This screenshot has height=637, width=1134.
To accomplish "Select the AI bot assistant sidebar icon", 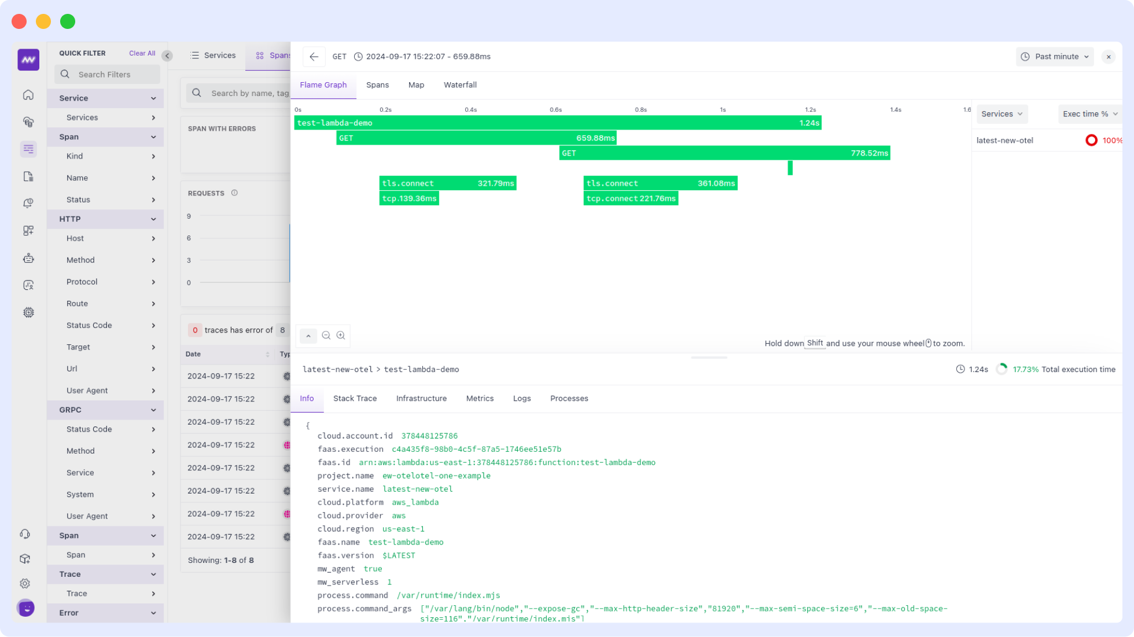I will coord(28,258).
